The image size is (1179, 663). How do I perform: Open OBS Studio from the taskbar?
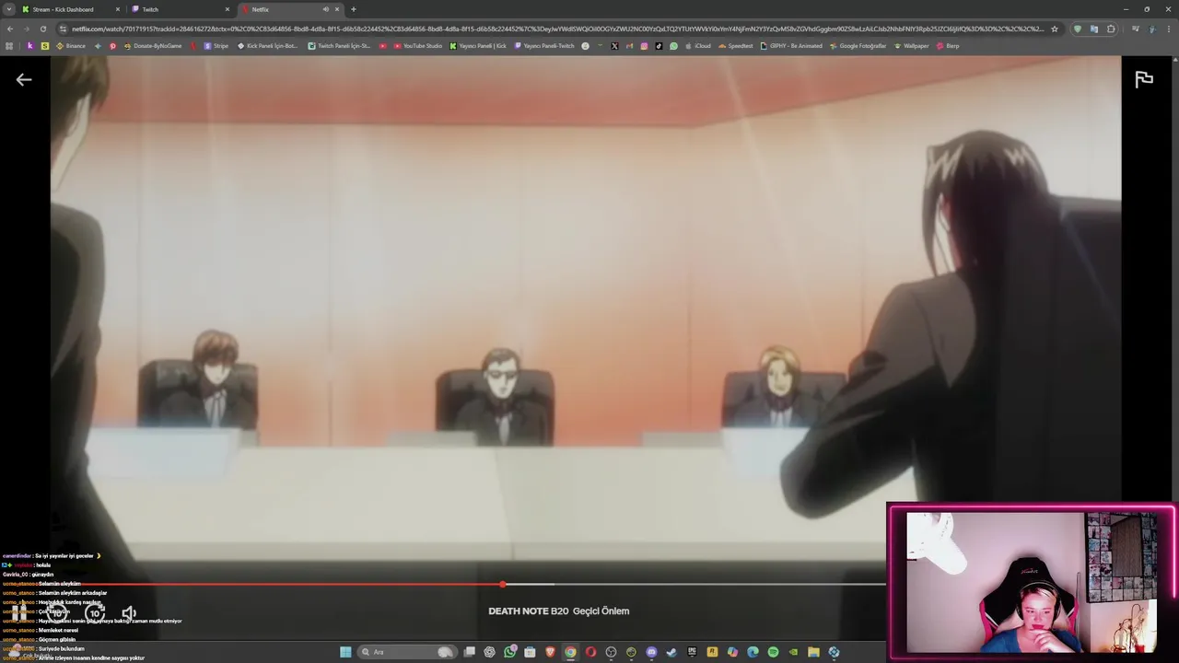coord(611,652)
